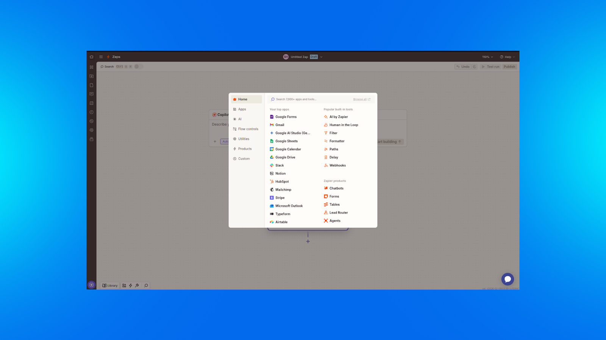Click the Copilot icon in bottom-left corner
The width and height of the screenshot is (606, 340).
(x=91, y=285)
